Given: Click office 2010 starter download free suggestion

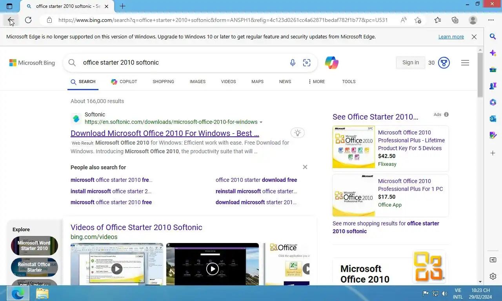Looking at the screenshot, I should pos(256,180).
